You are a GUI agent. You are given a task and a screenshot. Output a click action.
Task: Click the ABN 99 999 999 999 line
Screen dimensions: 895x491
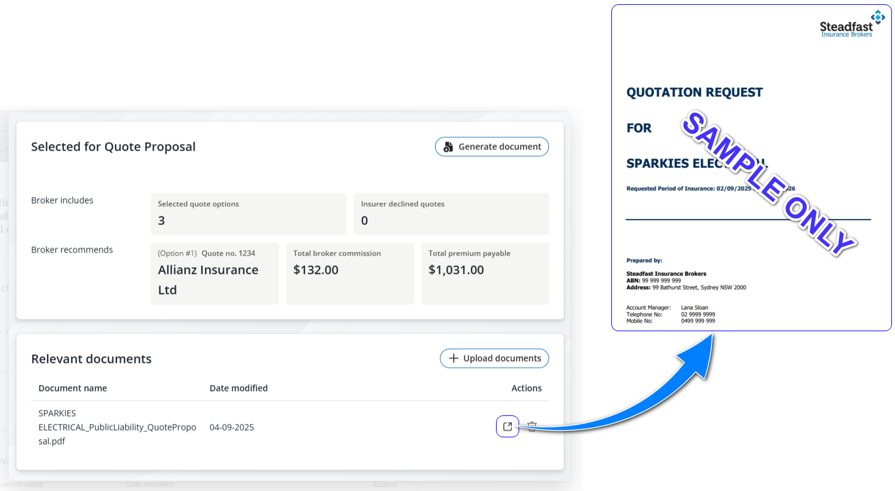[x=653, y=281]
